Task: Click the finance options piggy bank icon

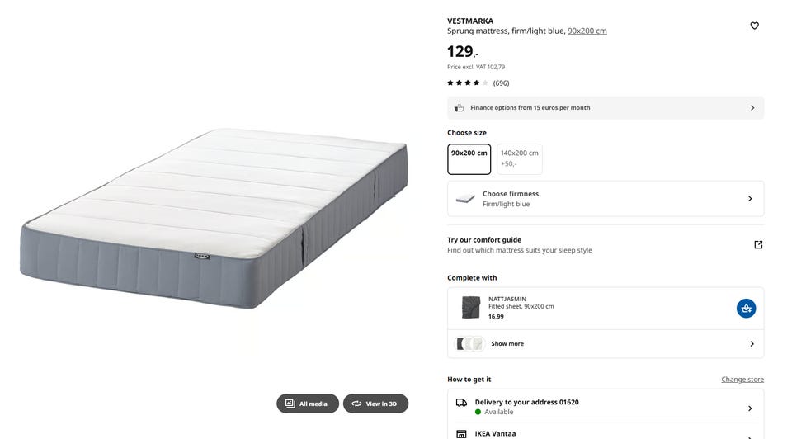Action: [459, 107]
